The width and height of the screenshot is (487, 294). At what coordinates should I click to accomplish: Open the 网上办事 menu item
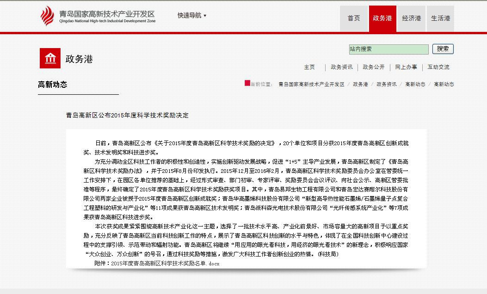[406, 67]
